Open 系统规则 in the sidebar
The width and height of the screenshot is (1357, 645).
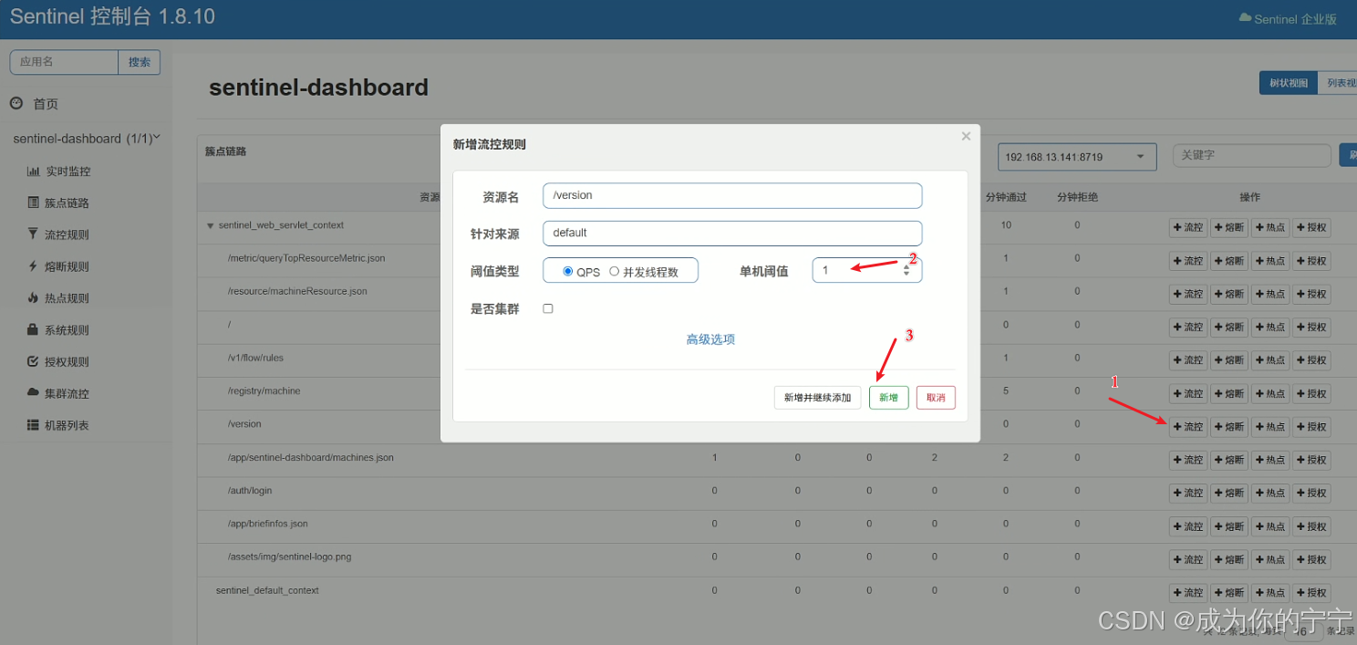59,330
